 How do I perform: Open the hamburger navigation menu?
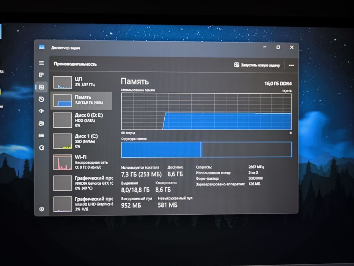pyautogui.click(x=41, y=63)
